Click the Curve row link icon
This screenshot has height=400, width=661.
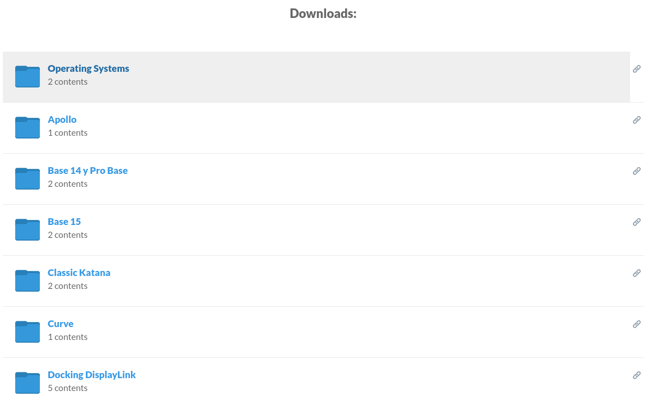click(637, 324)
